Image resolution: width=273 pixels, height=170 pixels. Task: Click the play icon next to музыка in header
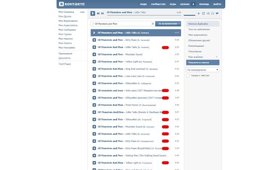pyautogui.click(x=193, y=4)
